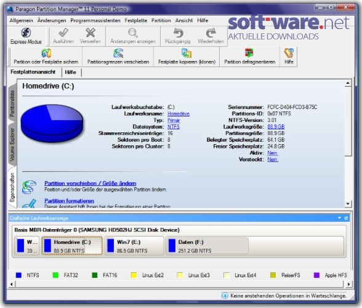The height and width of the screenshot is (308, 362).
Task: Open the Festplatte menu
Action: [135, 20]
